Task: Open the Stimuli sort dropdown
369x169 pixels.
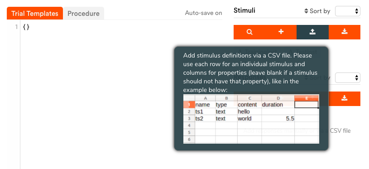Action: pos(348,11)
